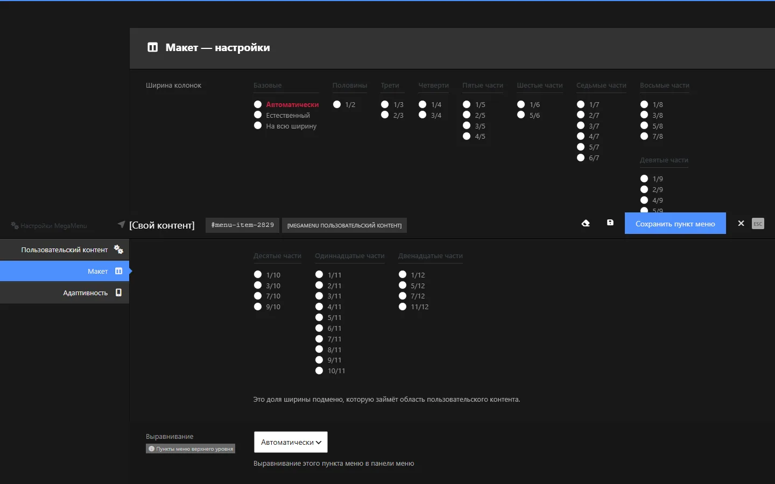
Task: Open Пользовательский контент tab
Action: click(65, 250)
